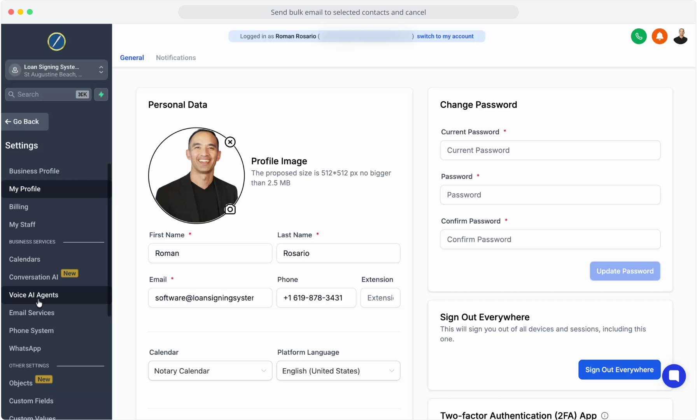The height and width of the screenshot is (420, 697).
Task: Click the Sign Out Everywhere button
Action: click(619, 370)
